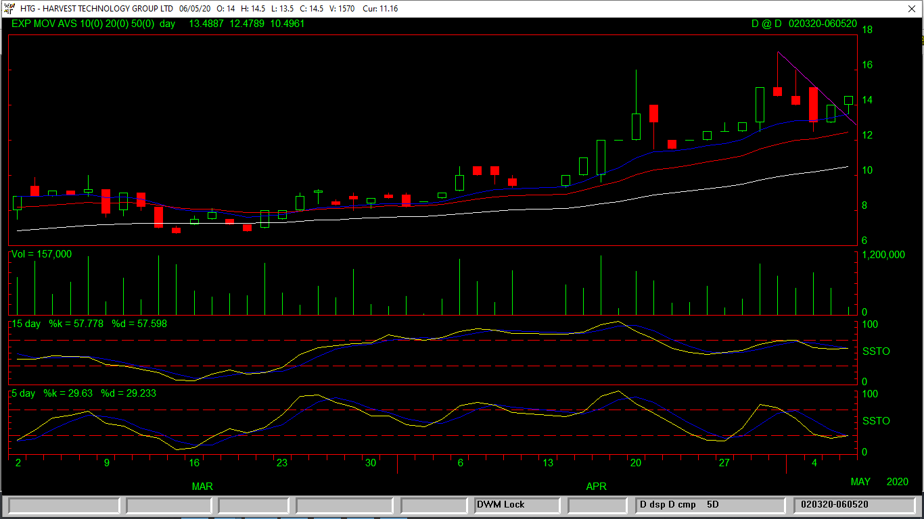Click the price axis label 8
924x519 pixels.
[x=864, y=206]
